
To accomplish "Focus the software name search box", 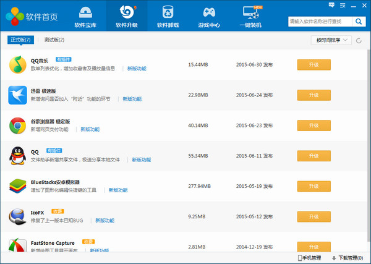I will coord(318,21).
